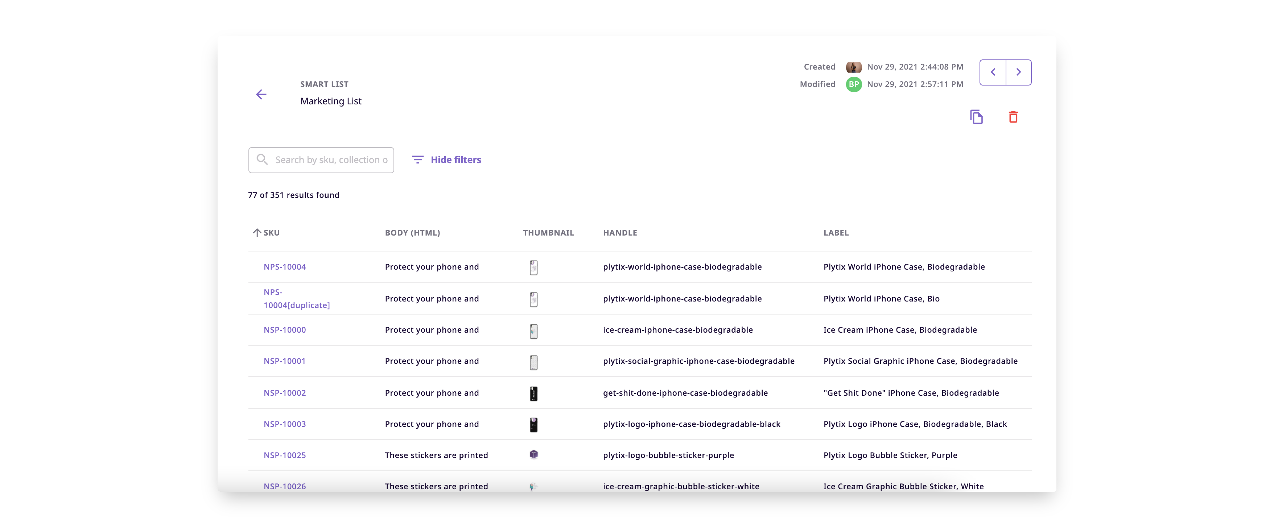Click the filter lines icon

tap(417, 160)
